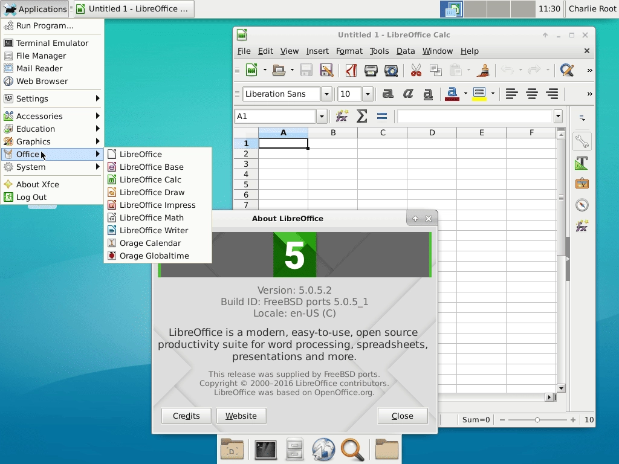
Task: Align cell content left
Action: (x=511, y=94)
